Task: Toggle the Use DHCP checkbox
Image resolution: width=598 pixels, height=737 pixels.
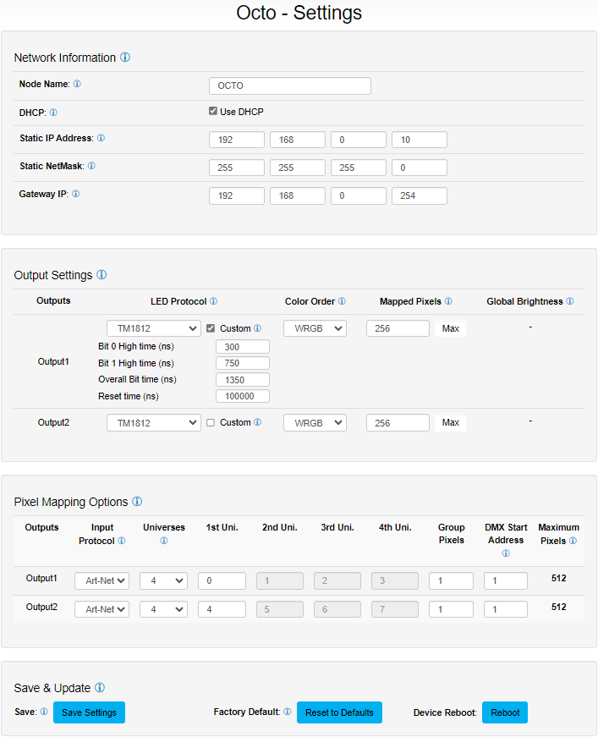Action: point(213,111)
